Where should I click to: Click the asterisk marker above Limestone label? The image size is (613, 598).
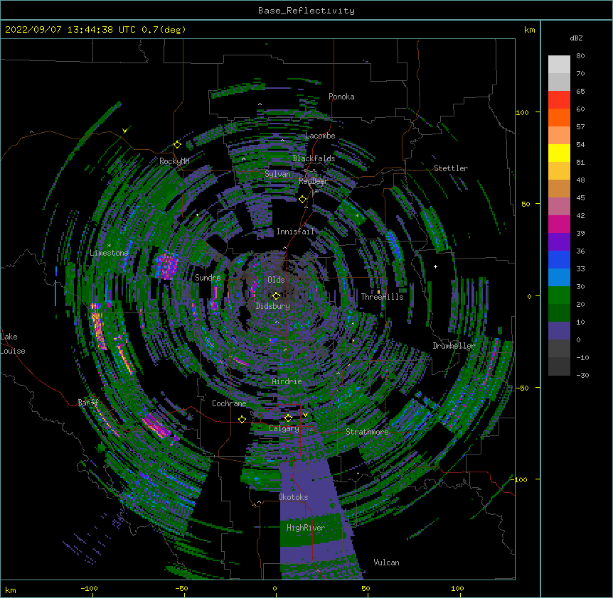pyautogui.click(x=109, y=246)
